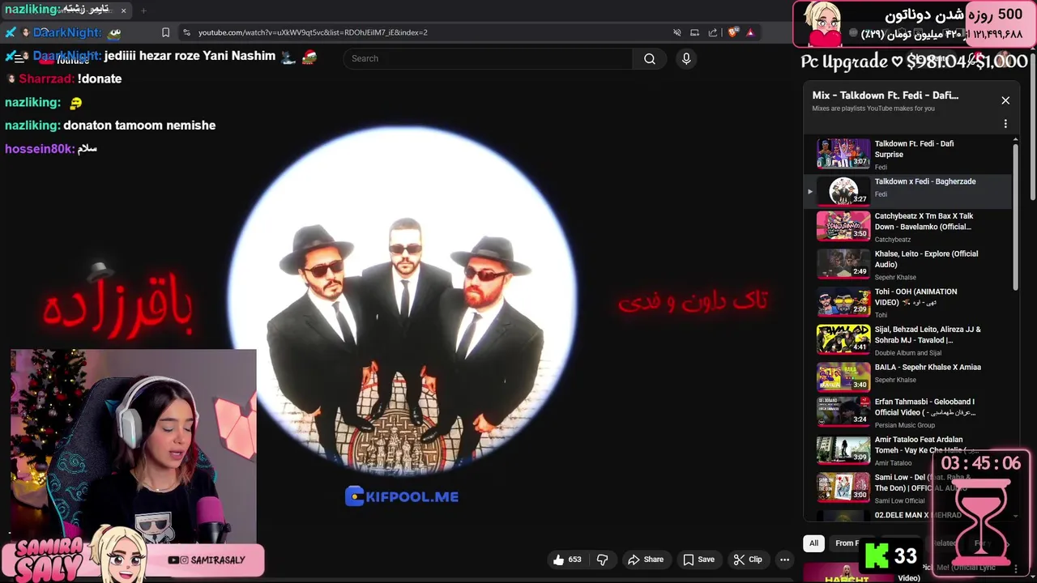1037x583 pixels.
Task: Bookmark this page using the bookmark icon
Action: coord(165,32)
